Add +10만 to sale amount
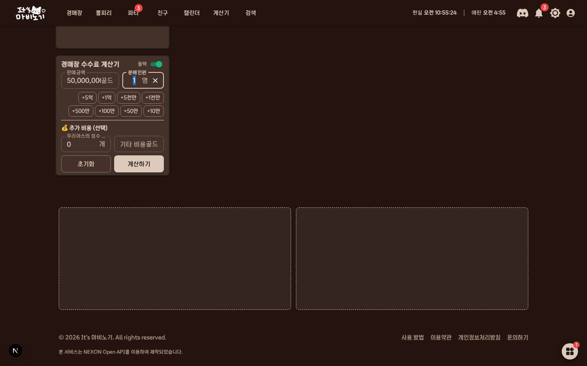Image resolution: width=587 pixels, height=366 pixels. coord(154,111)
